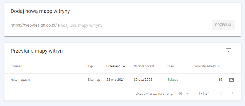The image size is (245, 106).
Task: Expand rows per page dropdown arrow
Action: coord(187,94)
